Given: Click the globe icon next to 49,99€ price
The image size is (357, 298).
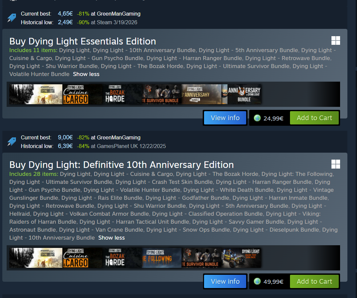Looking at the screenshot, I should (x=257, y=281).
